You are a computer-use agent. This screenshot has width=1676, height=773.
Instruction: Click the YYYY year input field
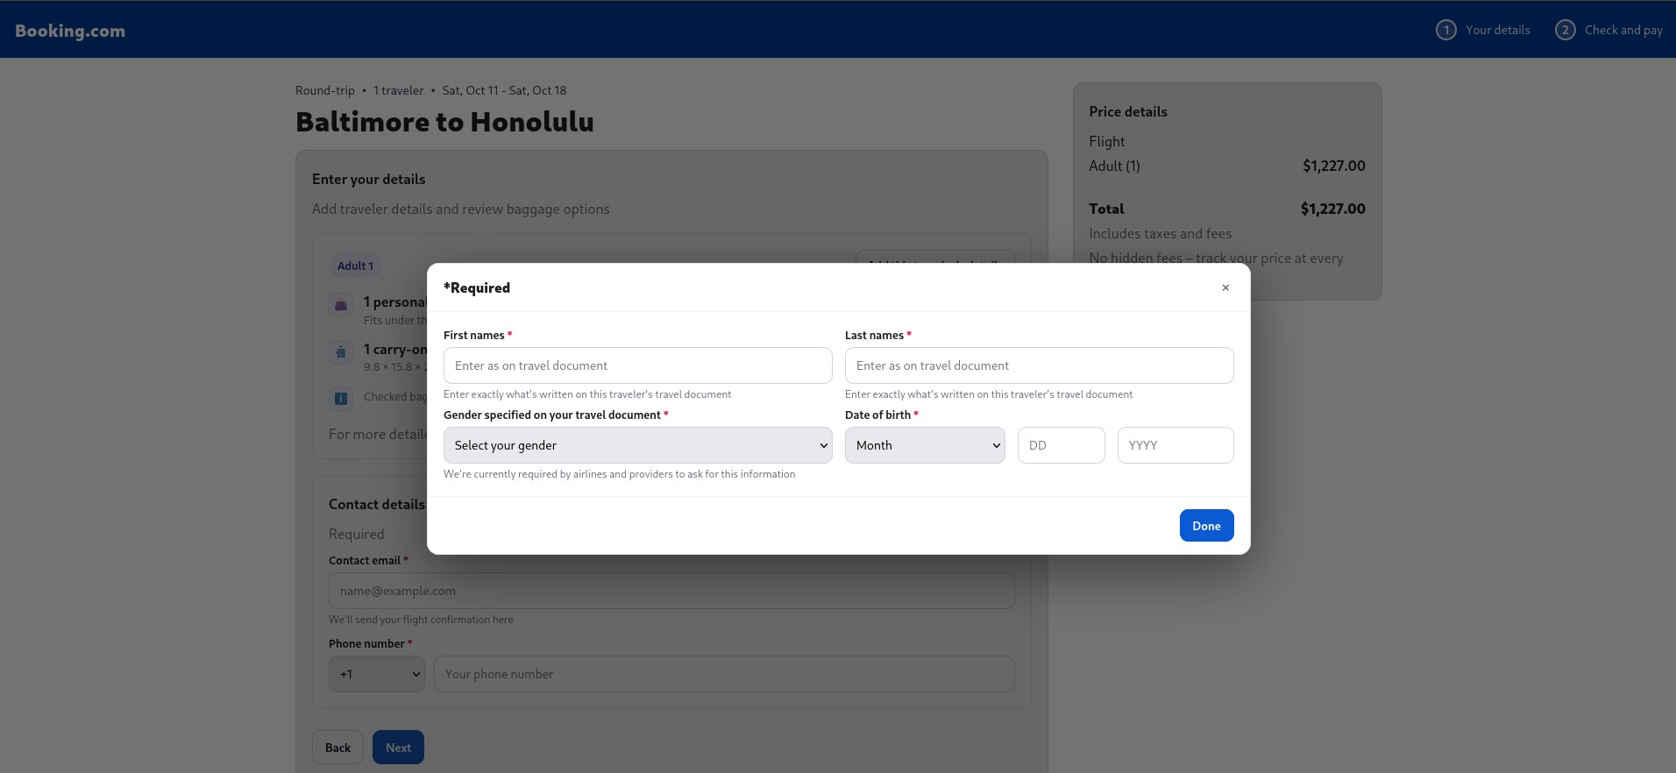point(1175,445)
